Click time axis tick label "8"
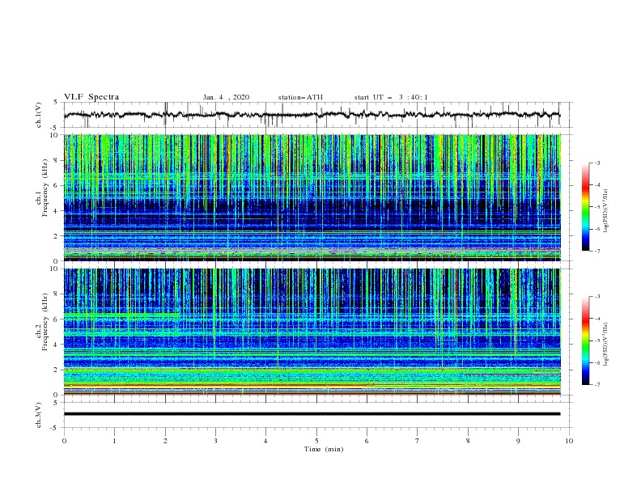The width and height of the screenshot is (641, 495). [468, 441]
